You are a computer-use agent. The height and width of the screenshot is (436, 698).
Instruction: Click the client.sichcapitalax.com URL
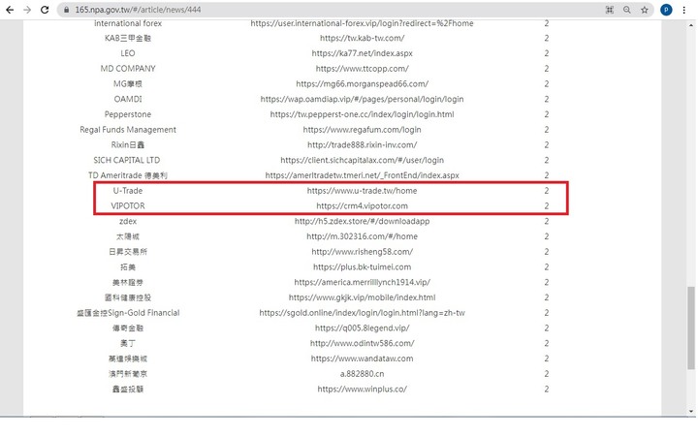pos(362,160)
